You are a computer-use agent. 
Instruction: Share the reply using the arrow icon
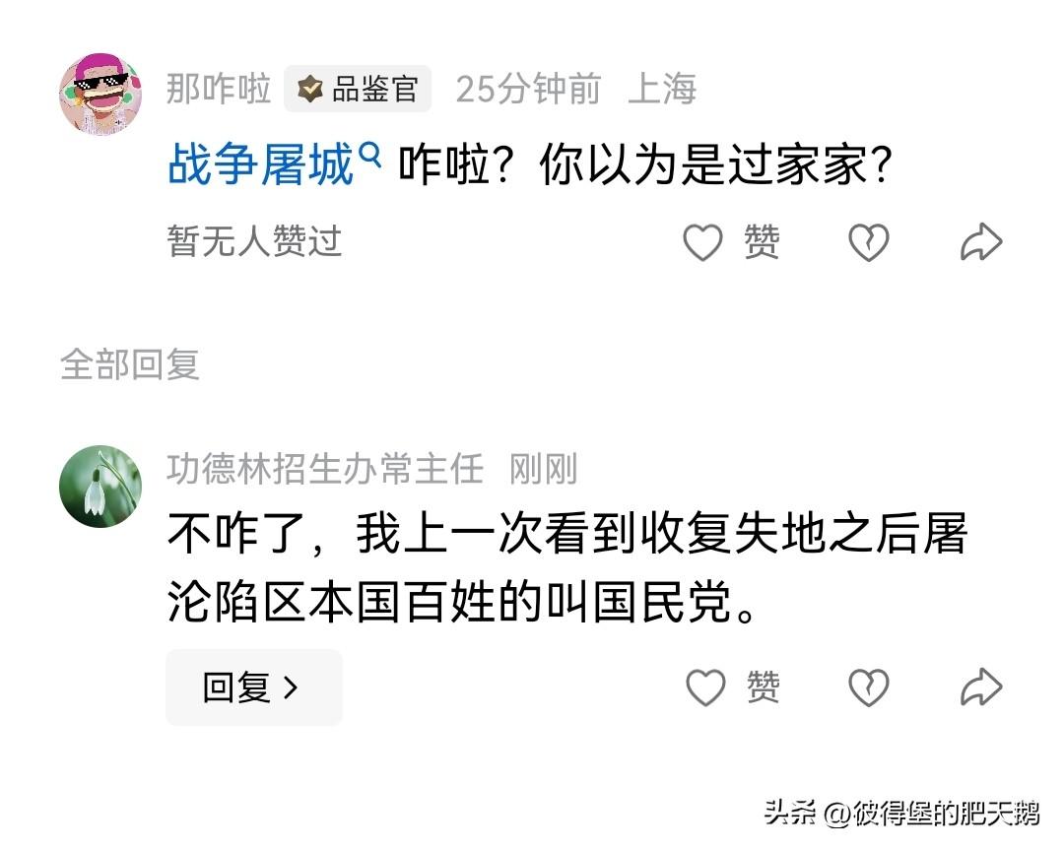click(981, 686)
